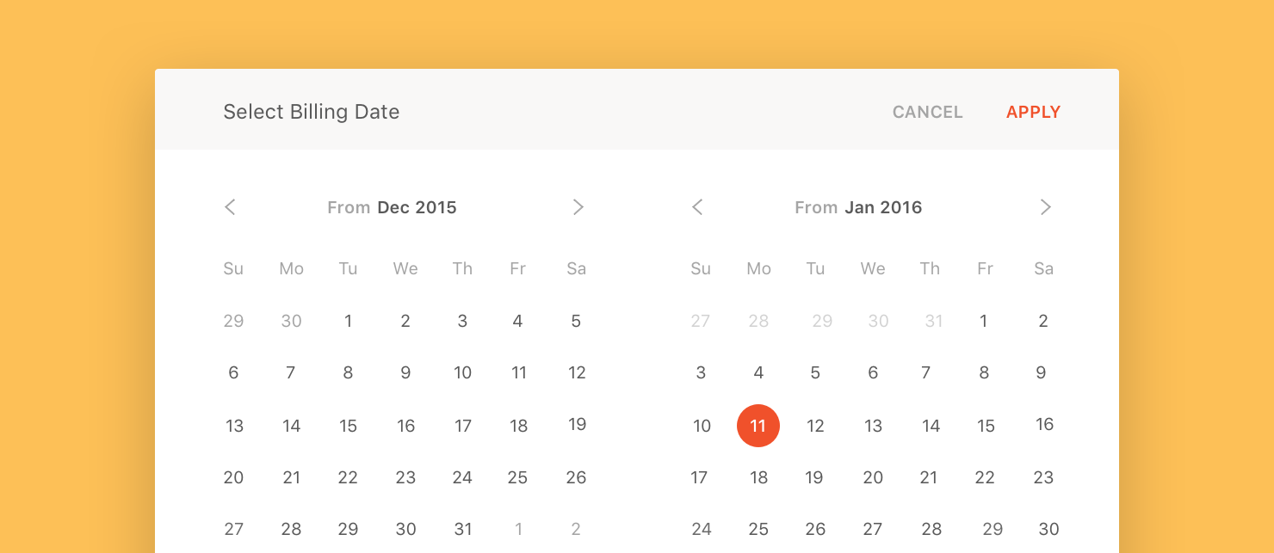Select January 20 in right calendar
1274x553 pixels.
873,477
